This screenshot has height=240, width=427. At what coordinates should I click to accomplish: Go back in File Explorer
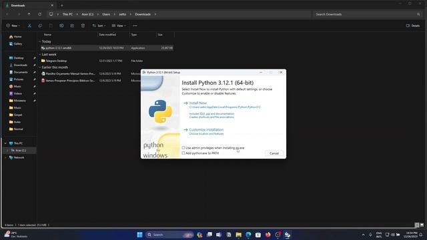tap(8, 14)
